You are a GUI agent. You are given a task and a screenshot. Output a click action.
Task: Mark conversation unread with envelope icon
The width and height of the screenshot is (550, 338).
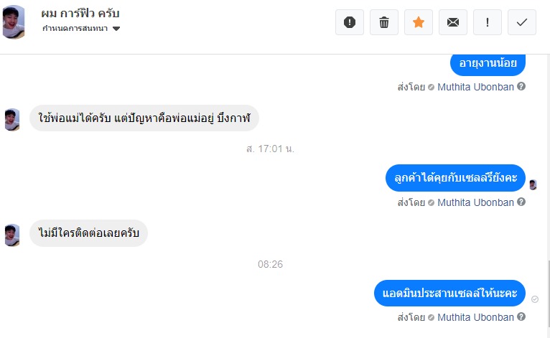pyautogui.click(x=453, y=22)
